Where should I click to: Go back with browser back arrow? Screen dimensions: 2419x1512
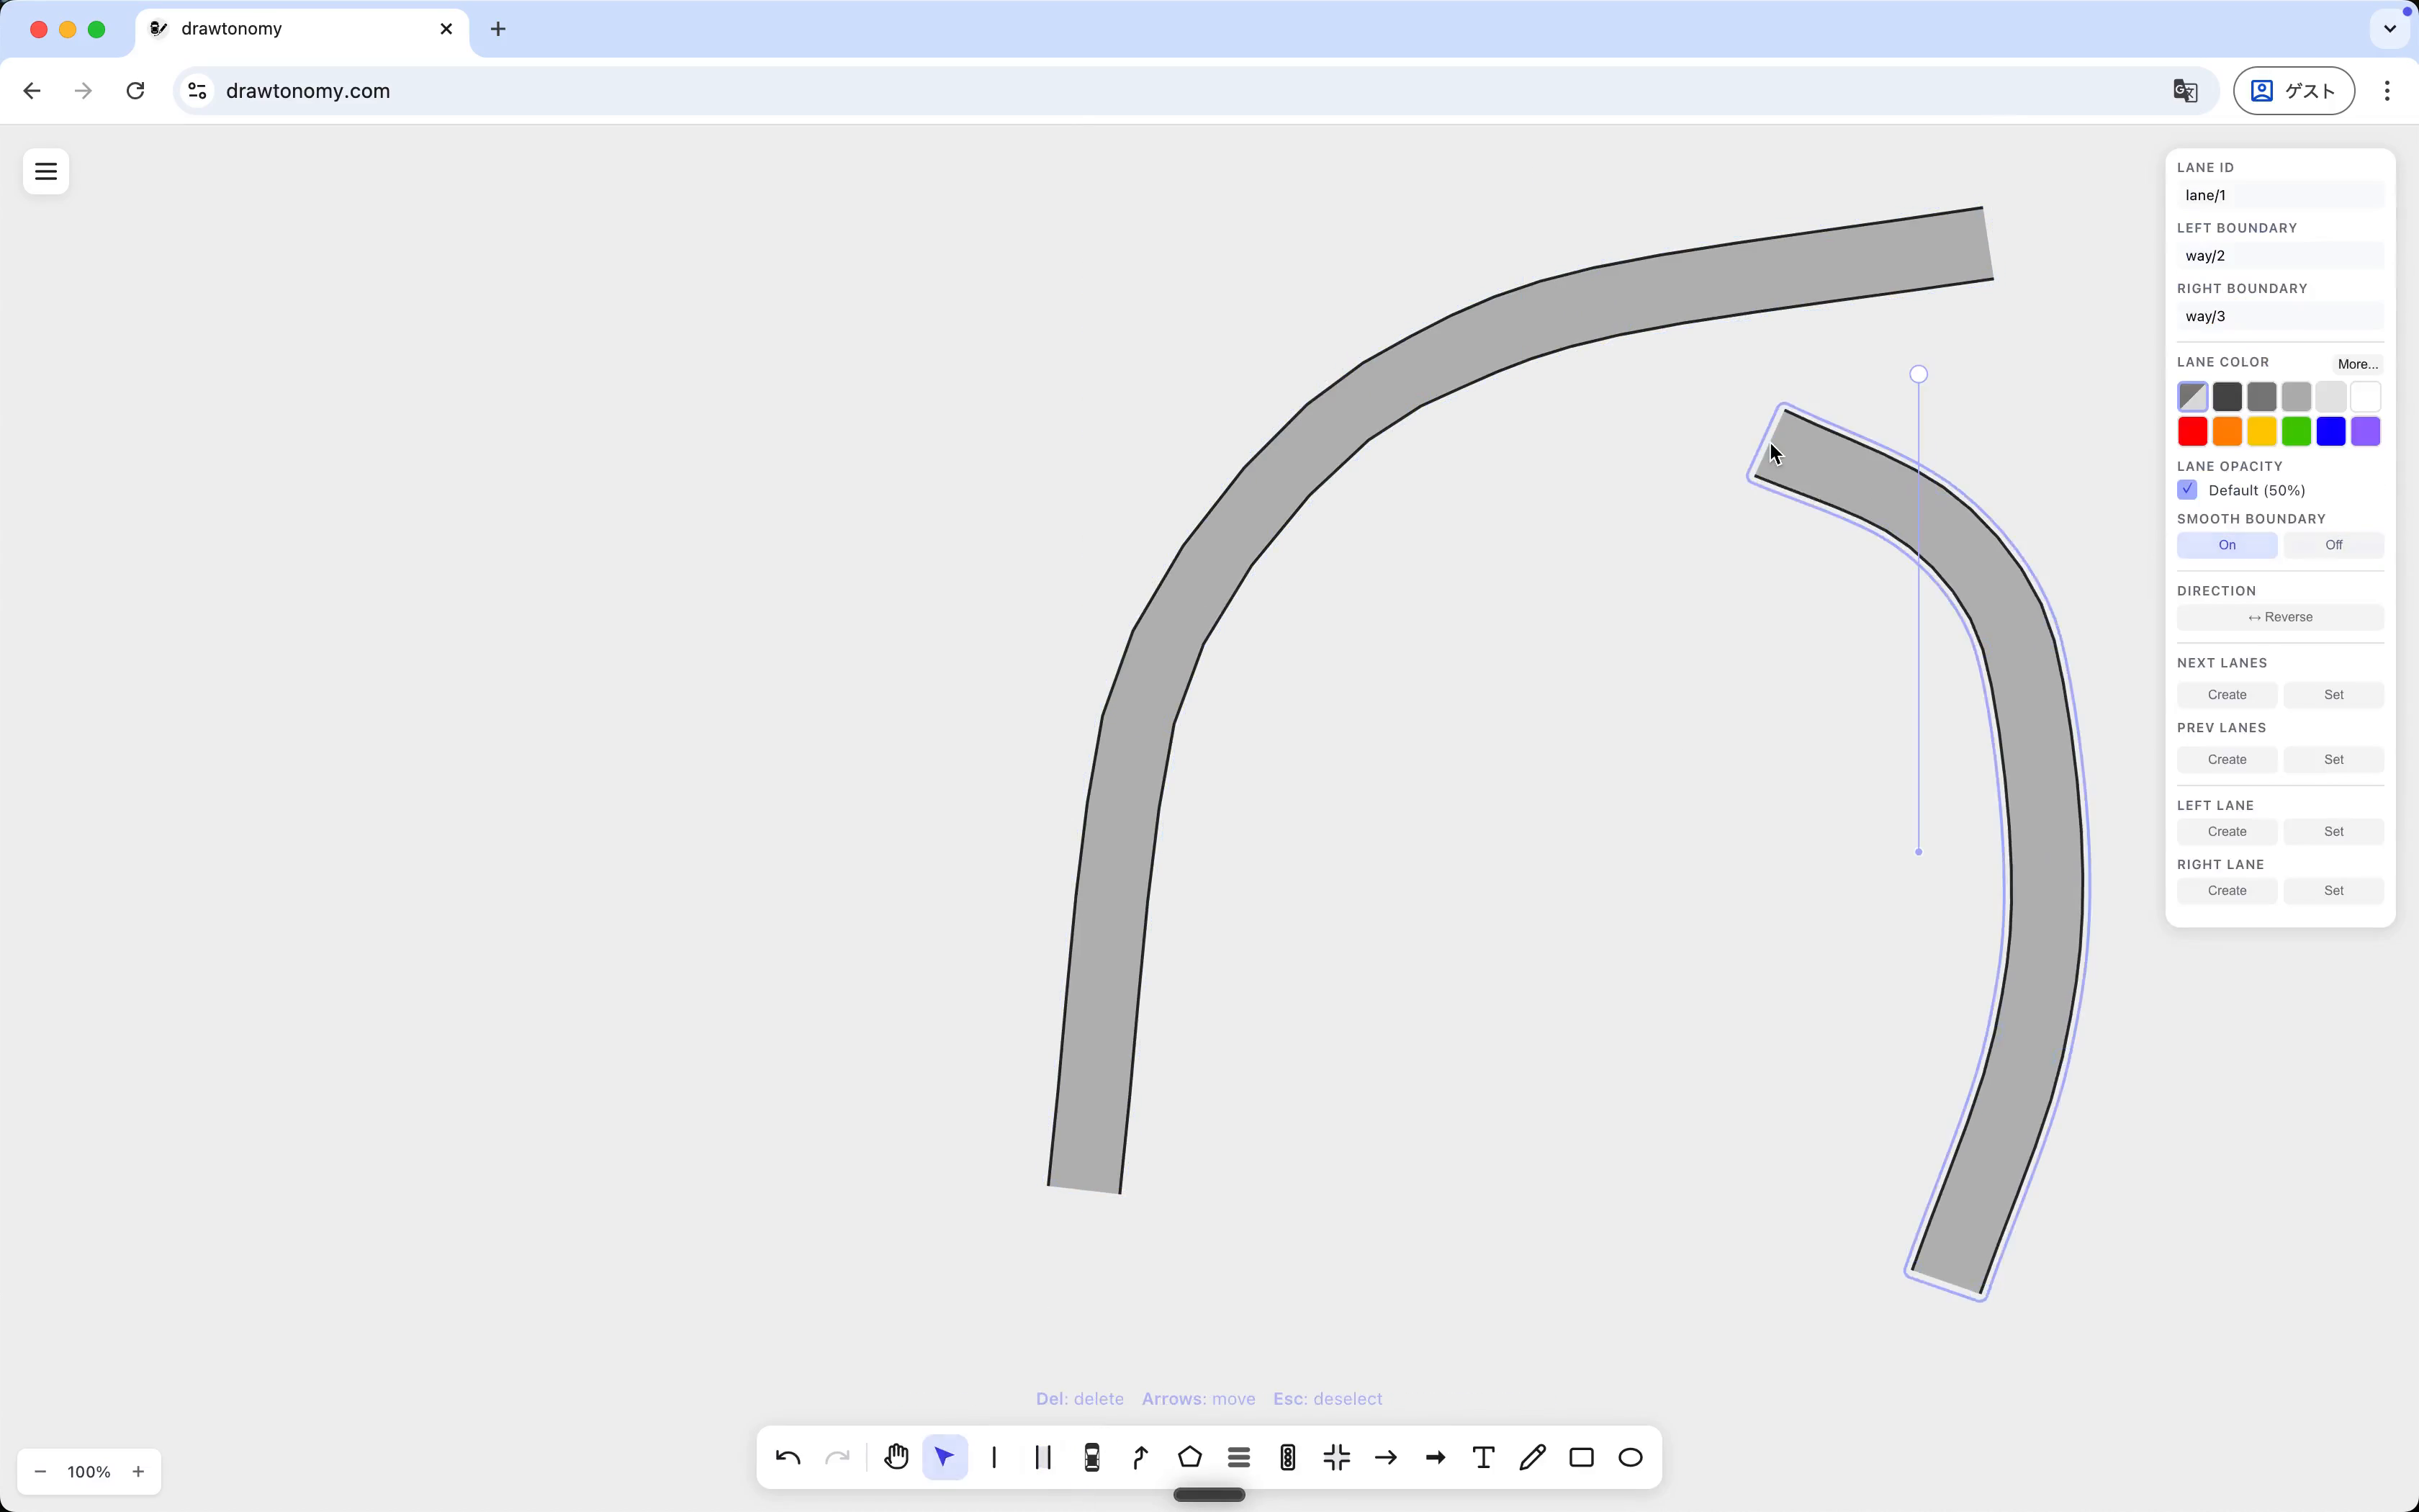click(x=32, y=91)
